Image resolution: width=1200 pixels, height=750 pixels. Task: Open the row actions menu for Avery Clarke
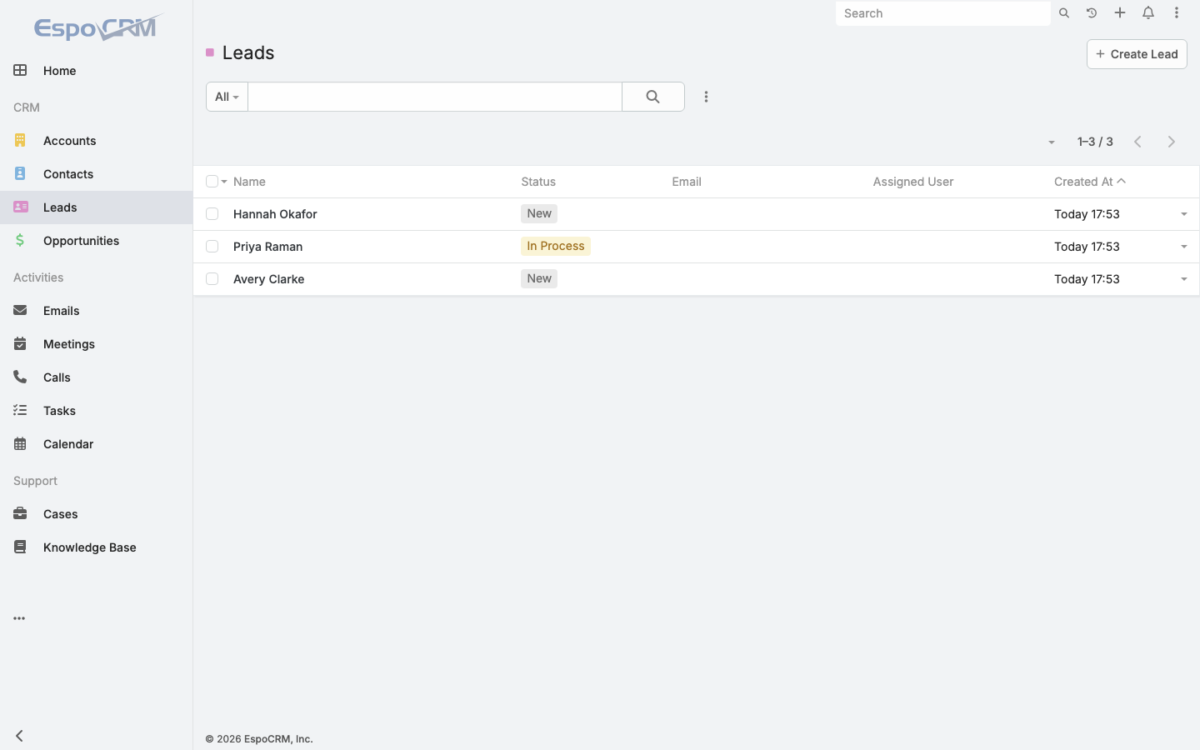click(1183, 279)
